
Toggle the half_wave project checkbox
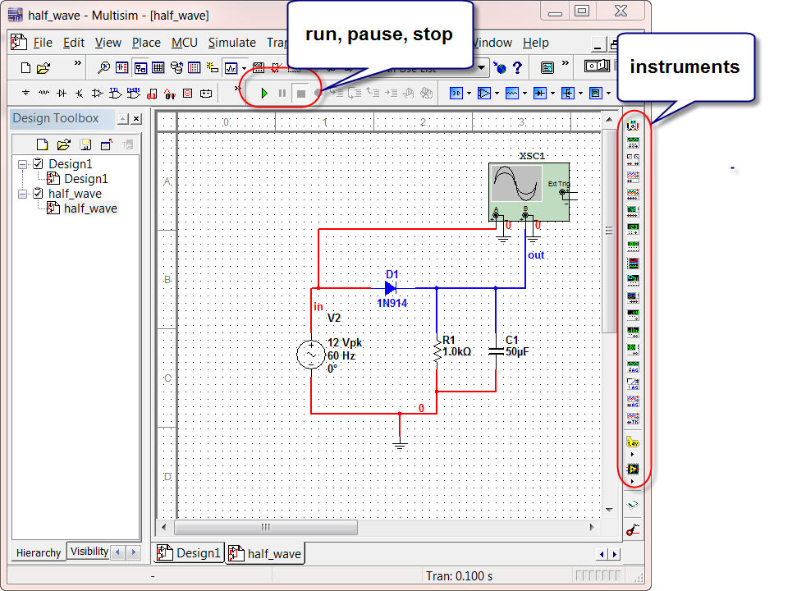pos(38,194)
